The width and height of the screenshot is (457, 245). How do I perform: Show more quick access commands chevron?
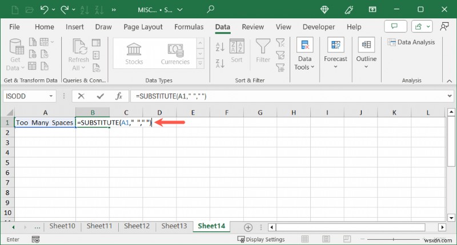point(114,10)
